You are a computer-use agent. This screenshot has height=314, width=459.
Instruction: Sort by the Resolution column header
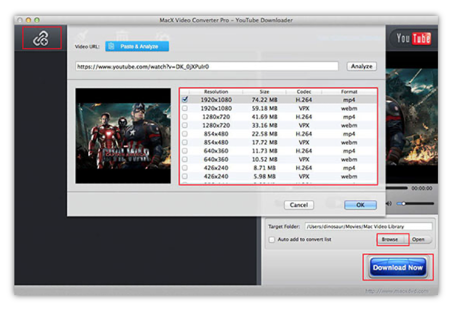point(216,92)
